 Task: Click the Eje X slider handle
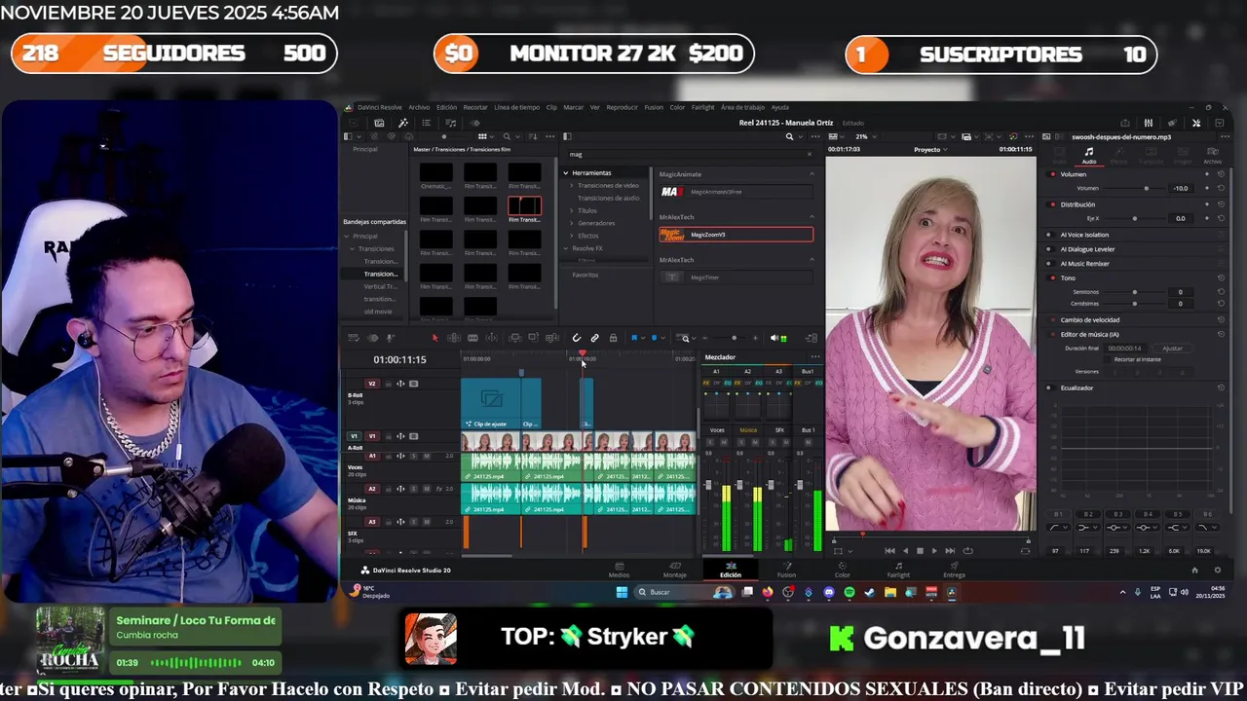[x=1134, y=218]
